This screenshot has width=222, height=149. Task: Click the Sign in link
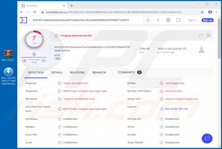click(192, 20)
